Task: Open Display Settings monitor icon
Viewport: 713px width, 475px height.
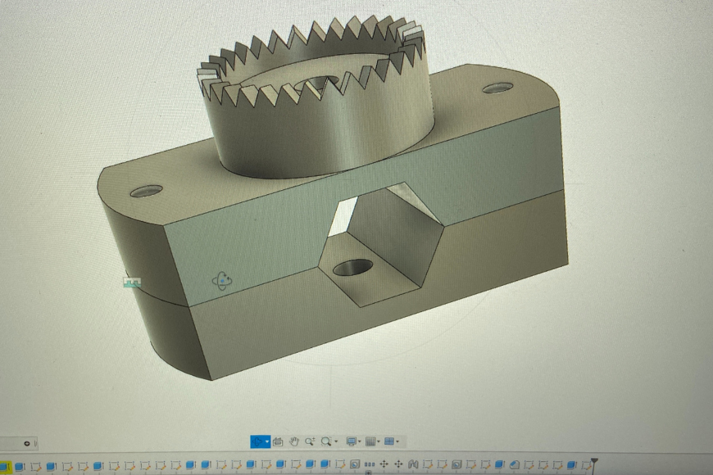Action: pyautogui.click(x=351, y=441)
